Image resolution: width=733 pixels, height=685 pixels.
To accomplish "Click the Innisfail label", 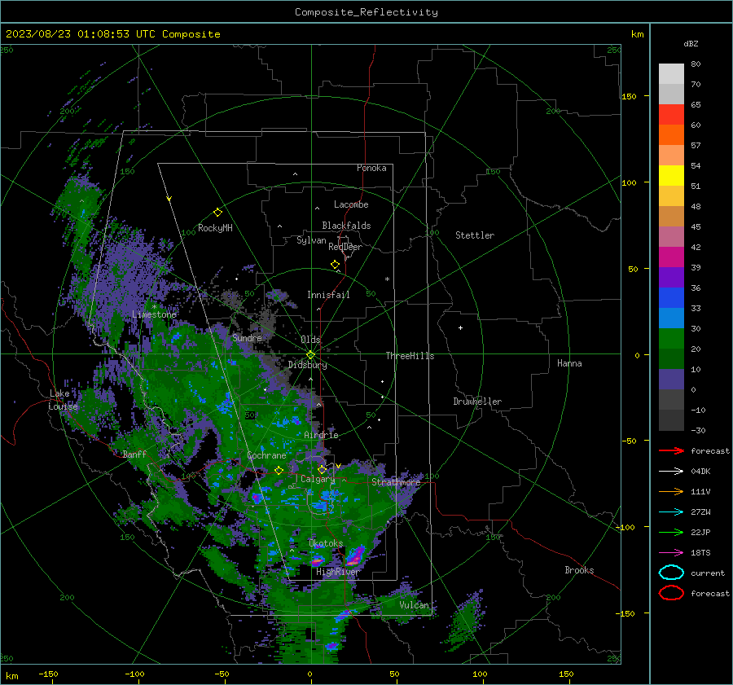I will point(328,295).
